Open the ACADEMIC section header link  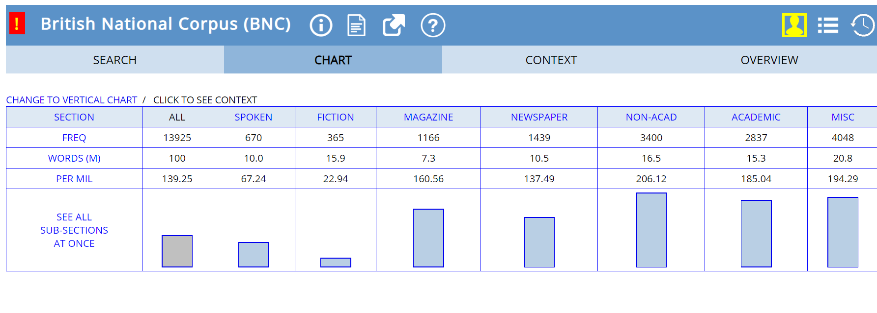pos(756,117)
